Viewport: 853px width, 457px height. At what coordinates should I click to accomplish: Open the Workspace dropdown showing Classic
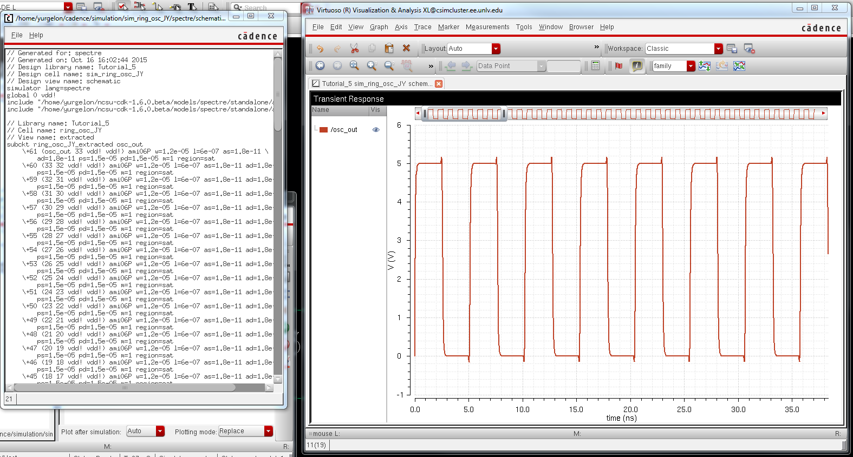click(x=718, y=49)
